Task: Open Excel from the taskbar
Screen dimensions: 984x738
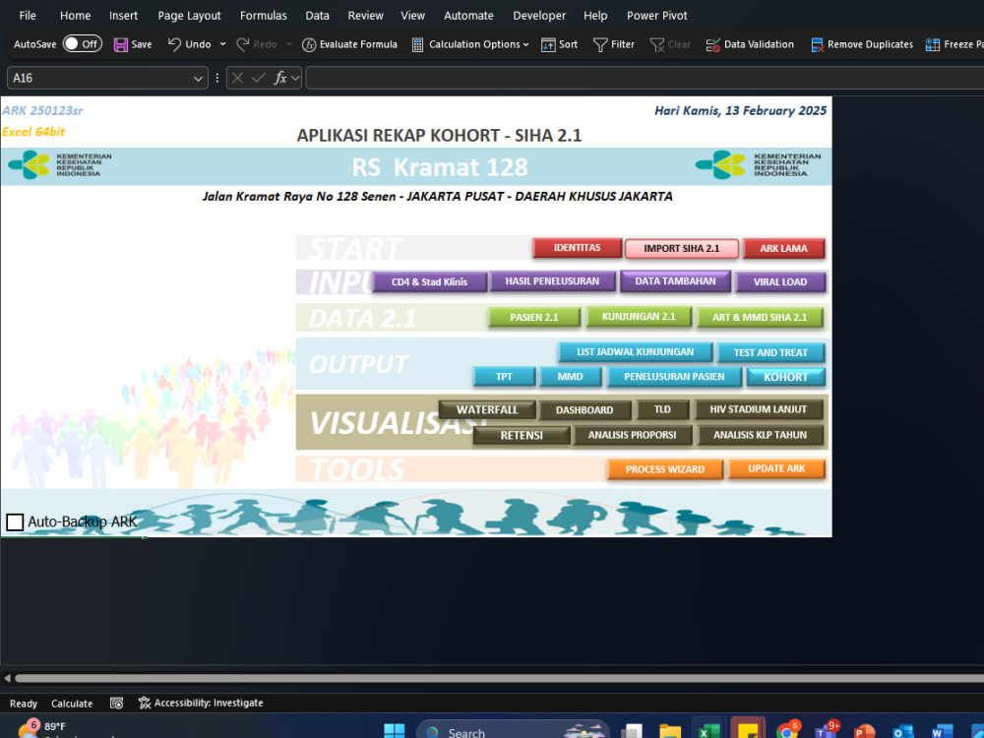Action: coord(709,731)
